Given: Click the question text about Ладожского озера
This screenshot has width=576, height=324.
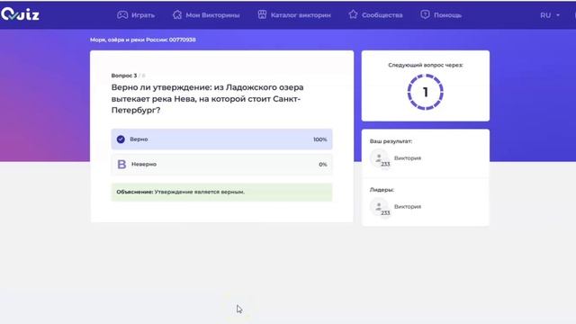Looking at the screenshot, I should (x=208, y=99).
